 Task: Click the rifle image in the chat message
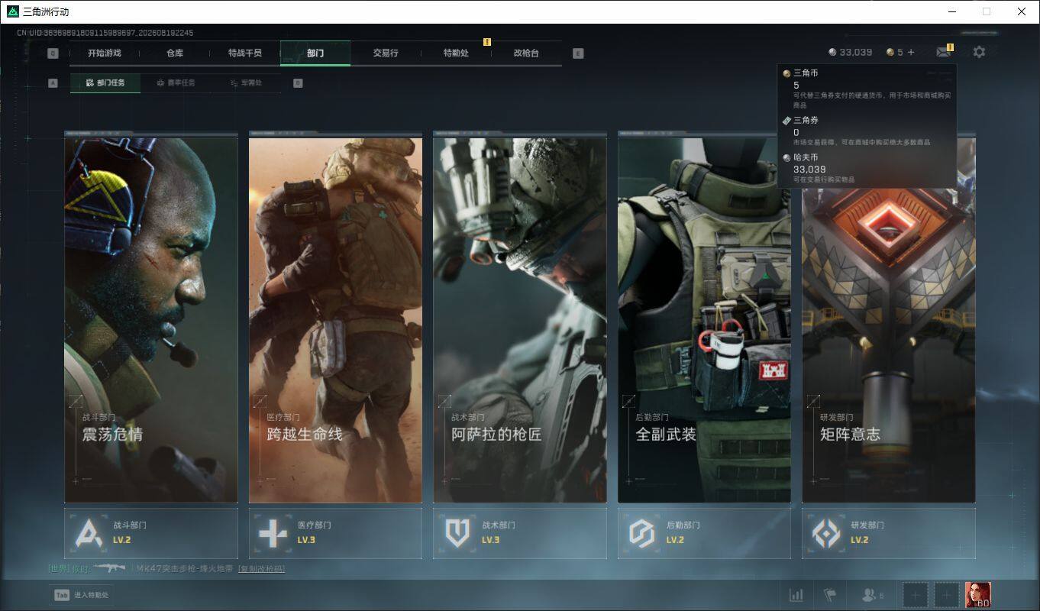[109, 568]
